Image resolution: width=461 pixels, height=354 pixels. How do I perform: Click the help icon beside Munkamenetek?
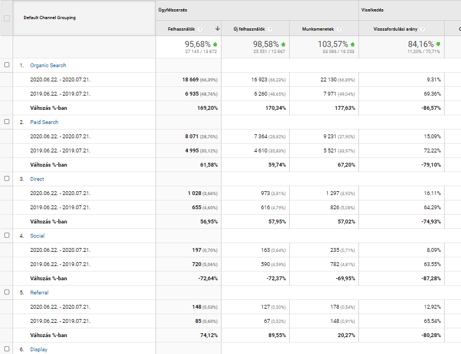339,29
